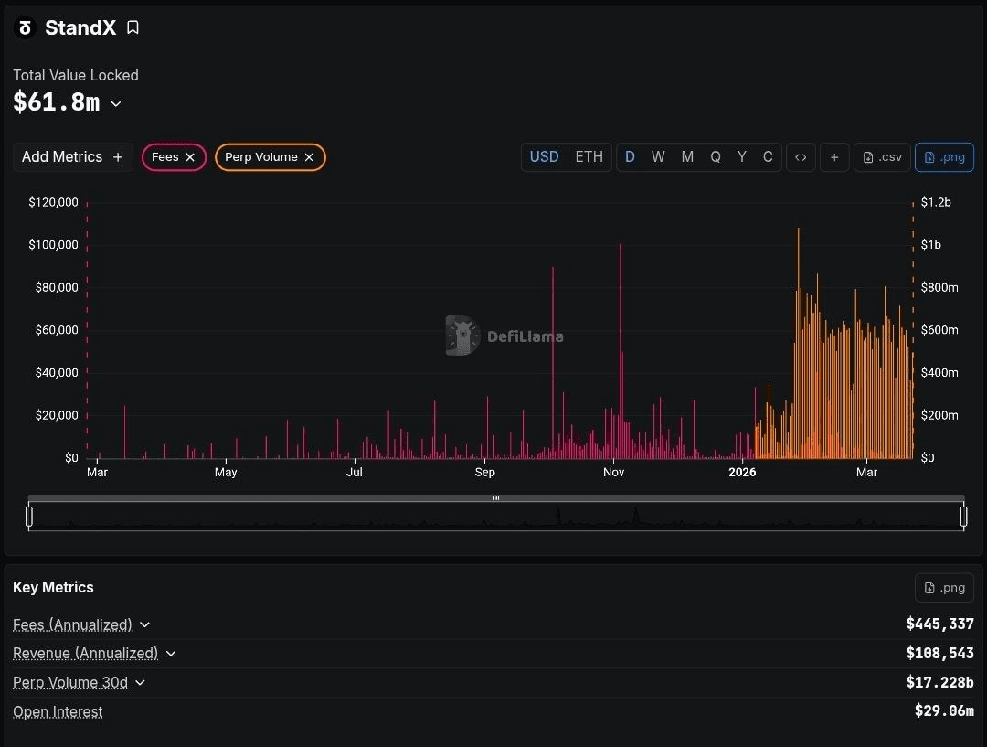The image size is (987, 747).
Task: Remove the Perp Volume metric chip
Action: coord(309,157)
